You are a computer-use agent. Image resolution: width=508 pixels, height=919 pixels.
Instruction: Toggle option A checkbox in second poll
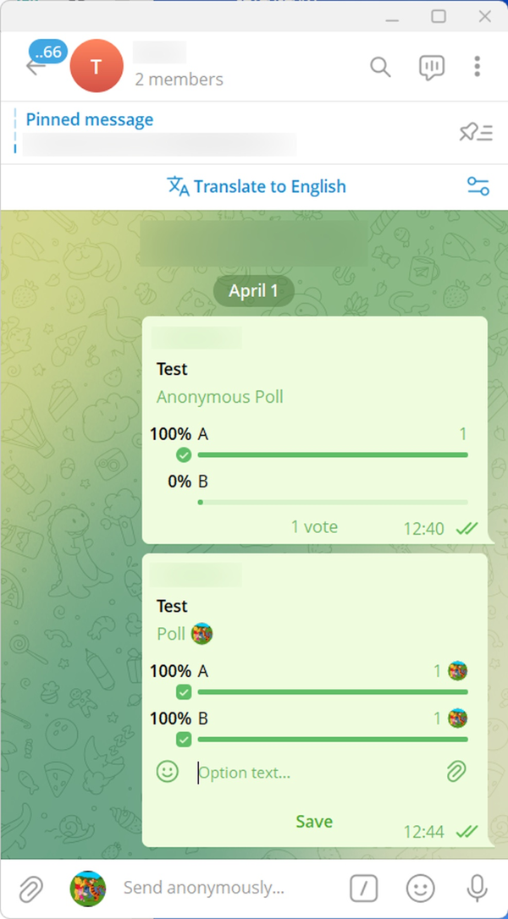(x=184, y=692)
